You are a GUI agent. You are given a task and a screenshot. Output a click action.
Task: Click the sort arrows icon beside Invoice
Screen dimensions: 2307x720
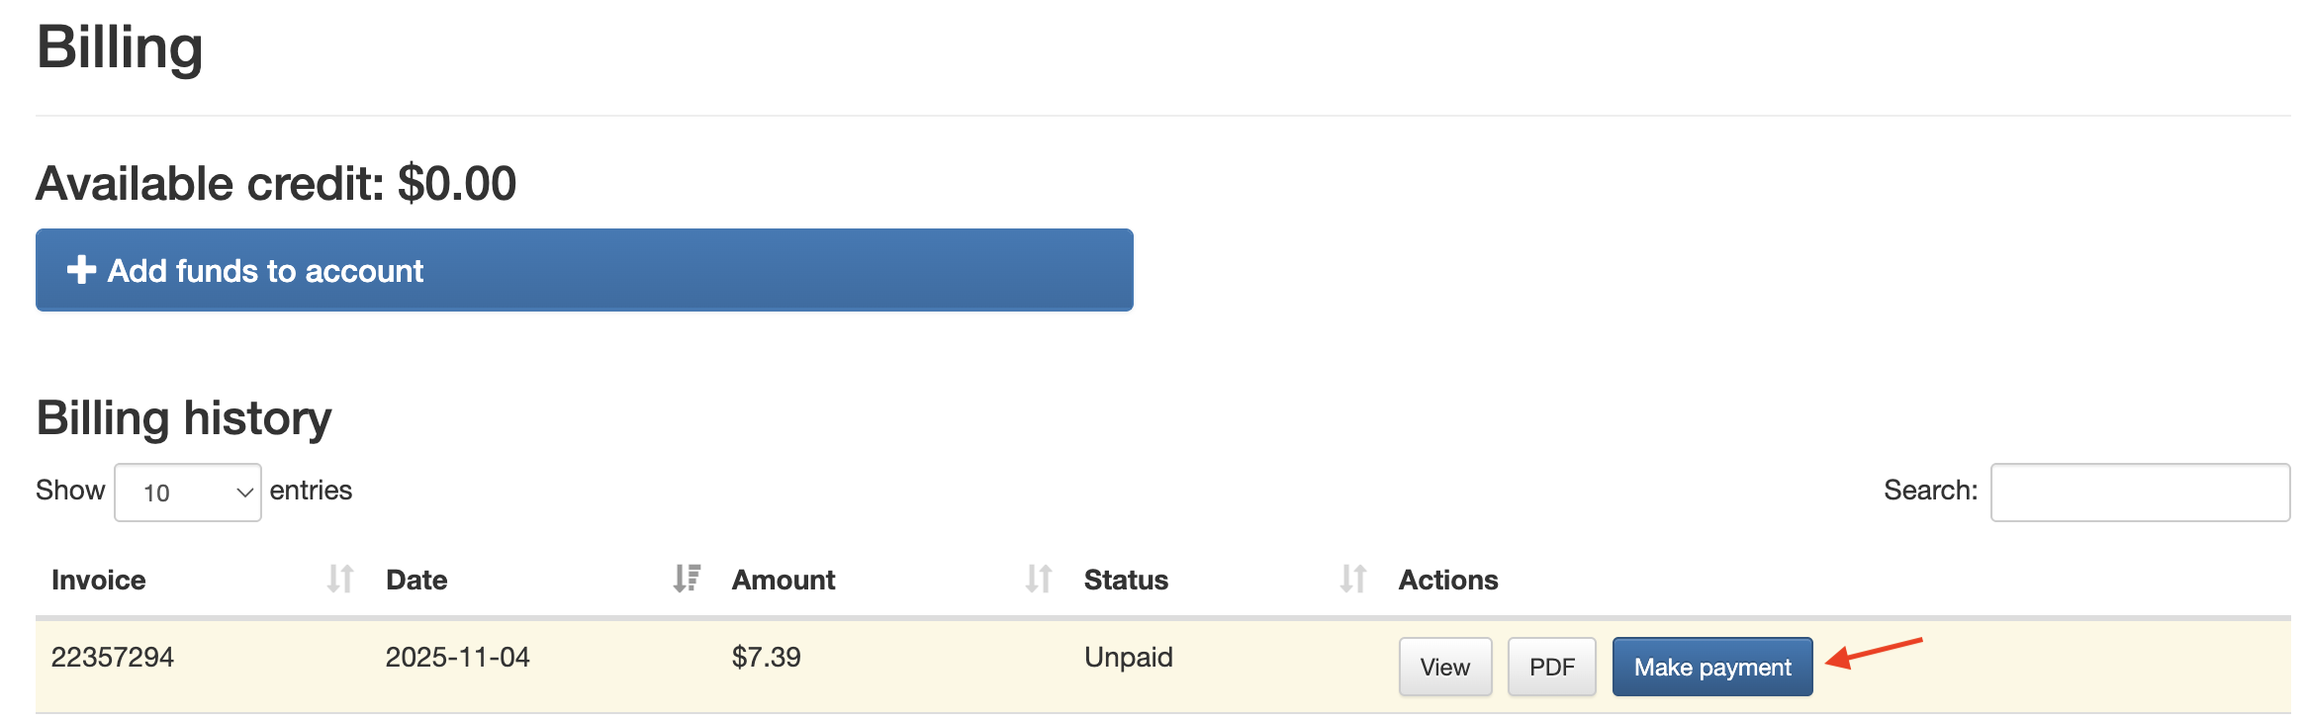(x=340, y=579)
